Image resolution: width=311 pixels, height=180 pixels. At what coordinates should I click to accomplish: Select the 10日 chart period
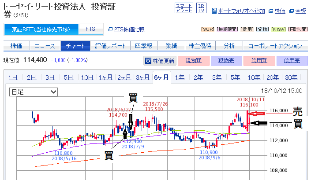click(87, 77)
